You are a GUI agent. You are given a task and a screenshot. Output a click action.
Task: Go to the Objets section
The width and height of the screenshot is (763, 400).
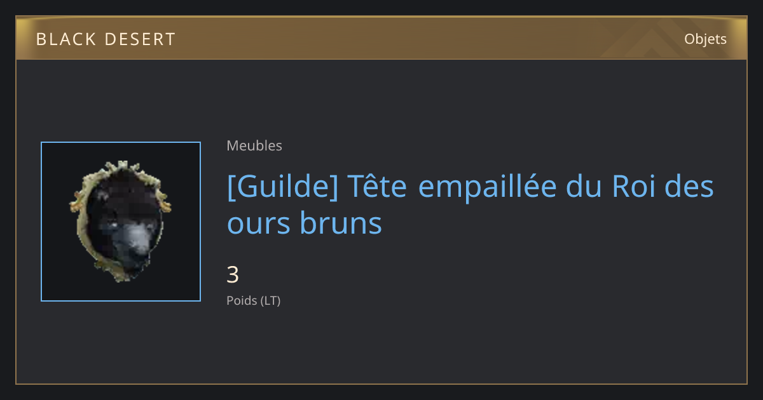click(x=705, y=39)
